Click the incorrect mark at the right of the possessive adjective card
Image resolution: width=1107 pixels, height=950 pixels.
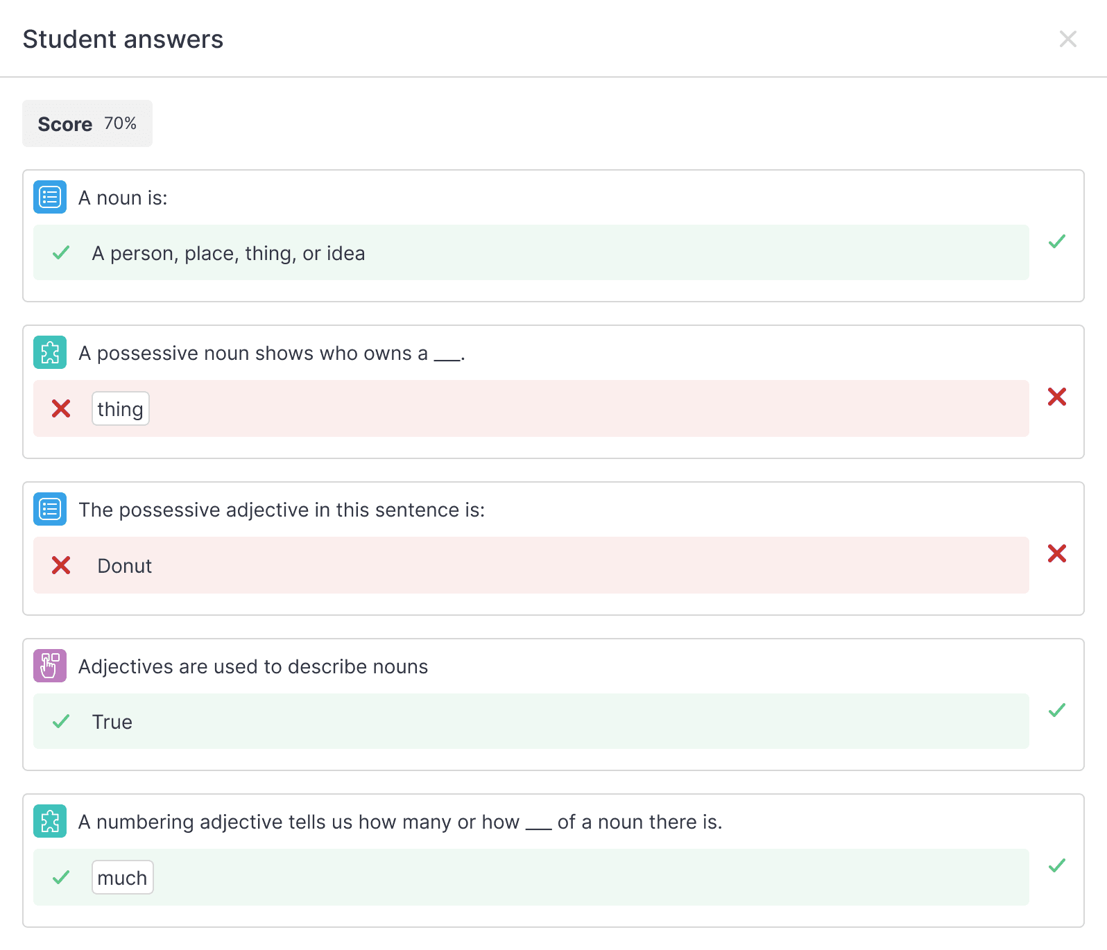point(1057,553)
